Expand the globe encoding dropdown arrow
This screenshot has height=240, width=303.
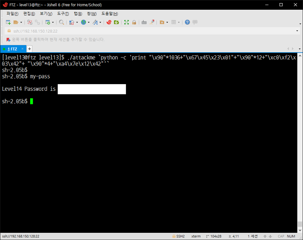point(89,23)
